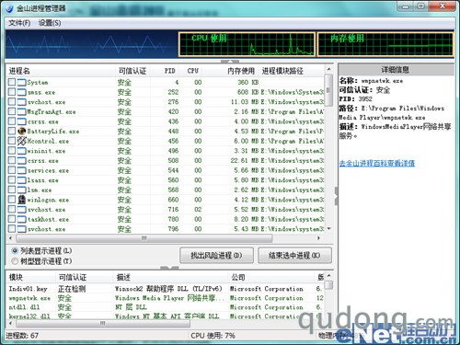Screen dimensions: 460x345
Task: Open the 设置(S) menu
Action: tap(50, 23)
